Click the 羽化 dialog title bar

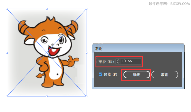pyautogui.click(x=138, y=49)
